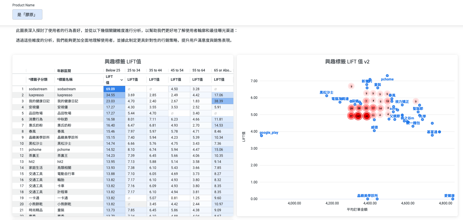Screen dimensions: 463x220
Task: Click the 興趣標籤 LIFT 值 v2 chart title
Action: click(x=347, y=61)
